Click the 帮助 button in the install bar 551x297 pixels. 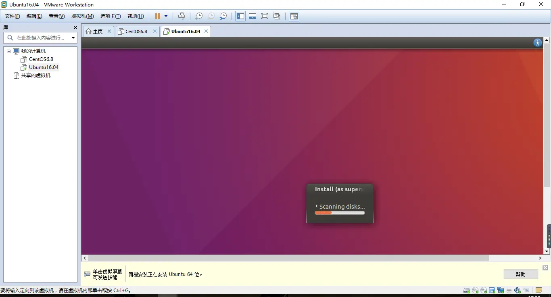[x=521, y=274]
